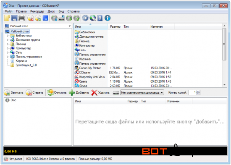Open About via blue info icon
The height and width of the screenshot is (165, 231).
point(108,18)
